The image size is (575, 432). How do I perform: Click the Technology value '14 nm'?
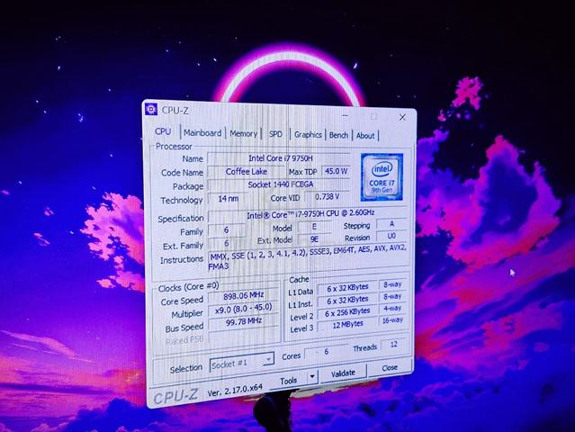point(228,199)
